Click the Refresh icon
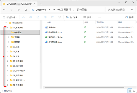The height and width of the screenshot is (93, 137). click(26, 10)
